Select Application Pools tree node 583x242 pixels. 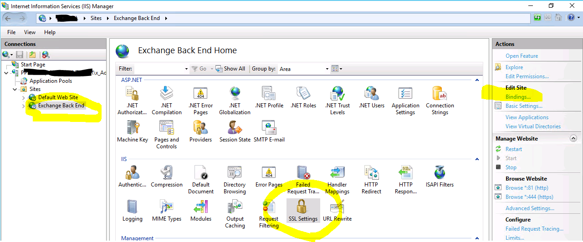click(51, 81)
